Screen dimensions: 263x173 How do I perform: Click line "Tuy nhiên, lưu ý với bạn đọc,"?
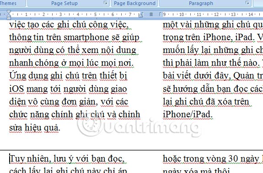(67, 159)
